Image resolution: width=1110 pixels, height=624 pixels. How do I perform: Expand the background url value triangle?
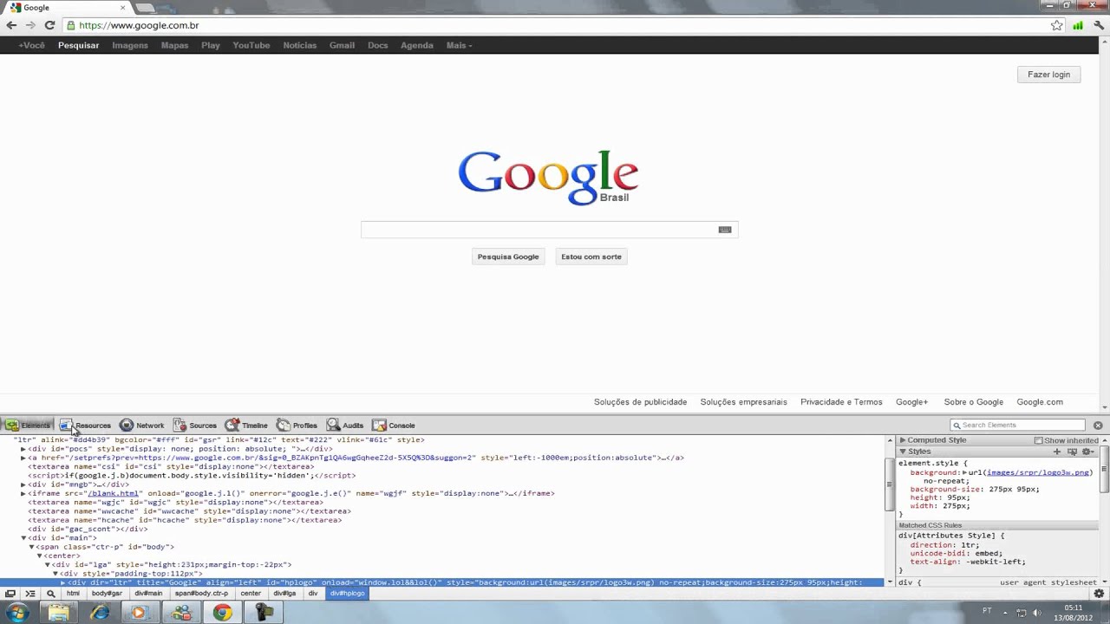965,472
